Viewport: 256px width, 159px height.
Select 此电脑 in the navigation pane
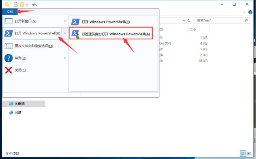(x=24, y=104)
